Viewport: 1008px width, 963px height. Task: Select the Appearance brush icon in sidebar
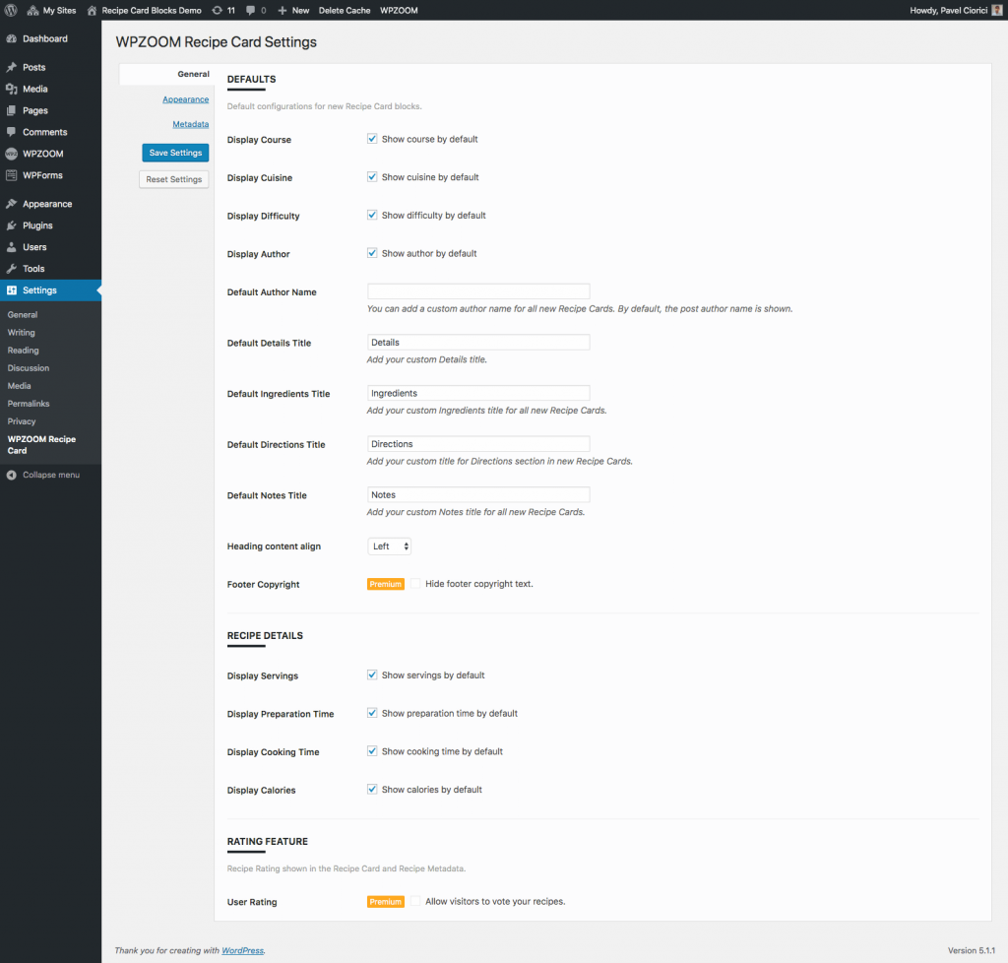11,203
